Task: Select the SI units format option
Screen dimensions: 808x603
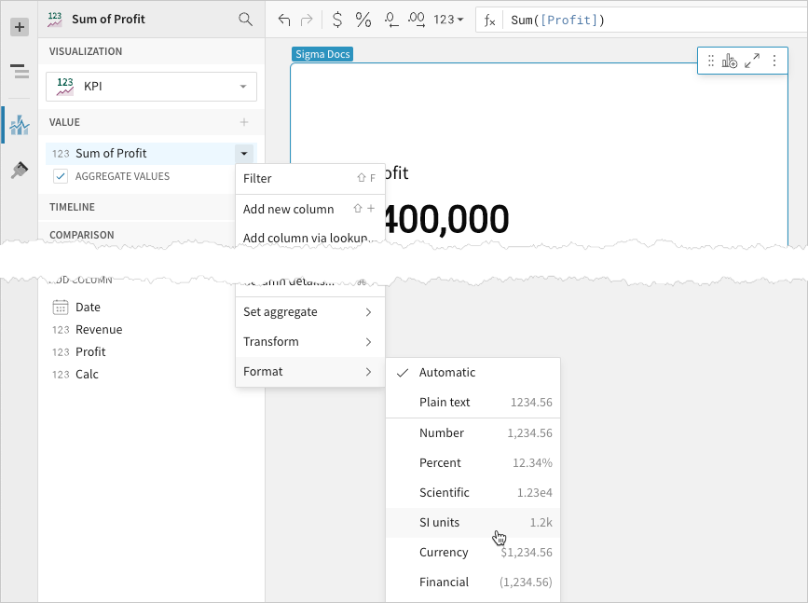Action: coord(472,523)
